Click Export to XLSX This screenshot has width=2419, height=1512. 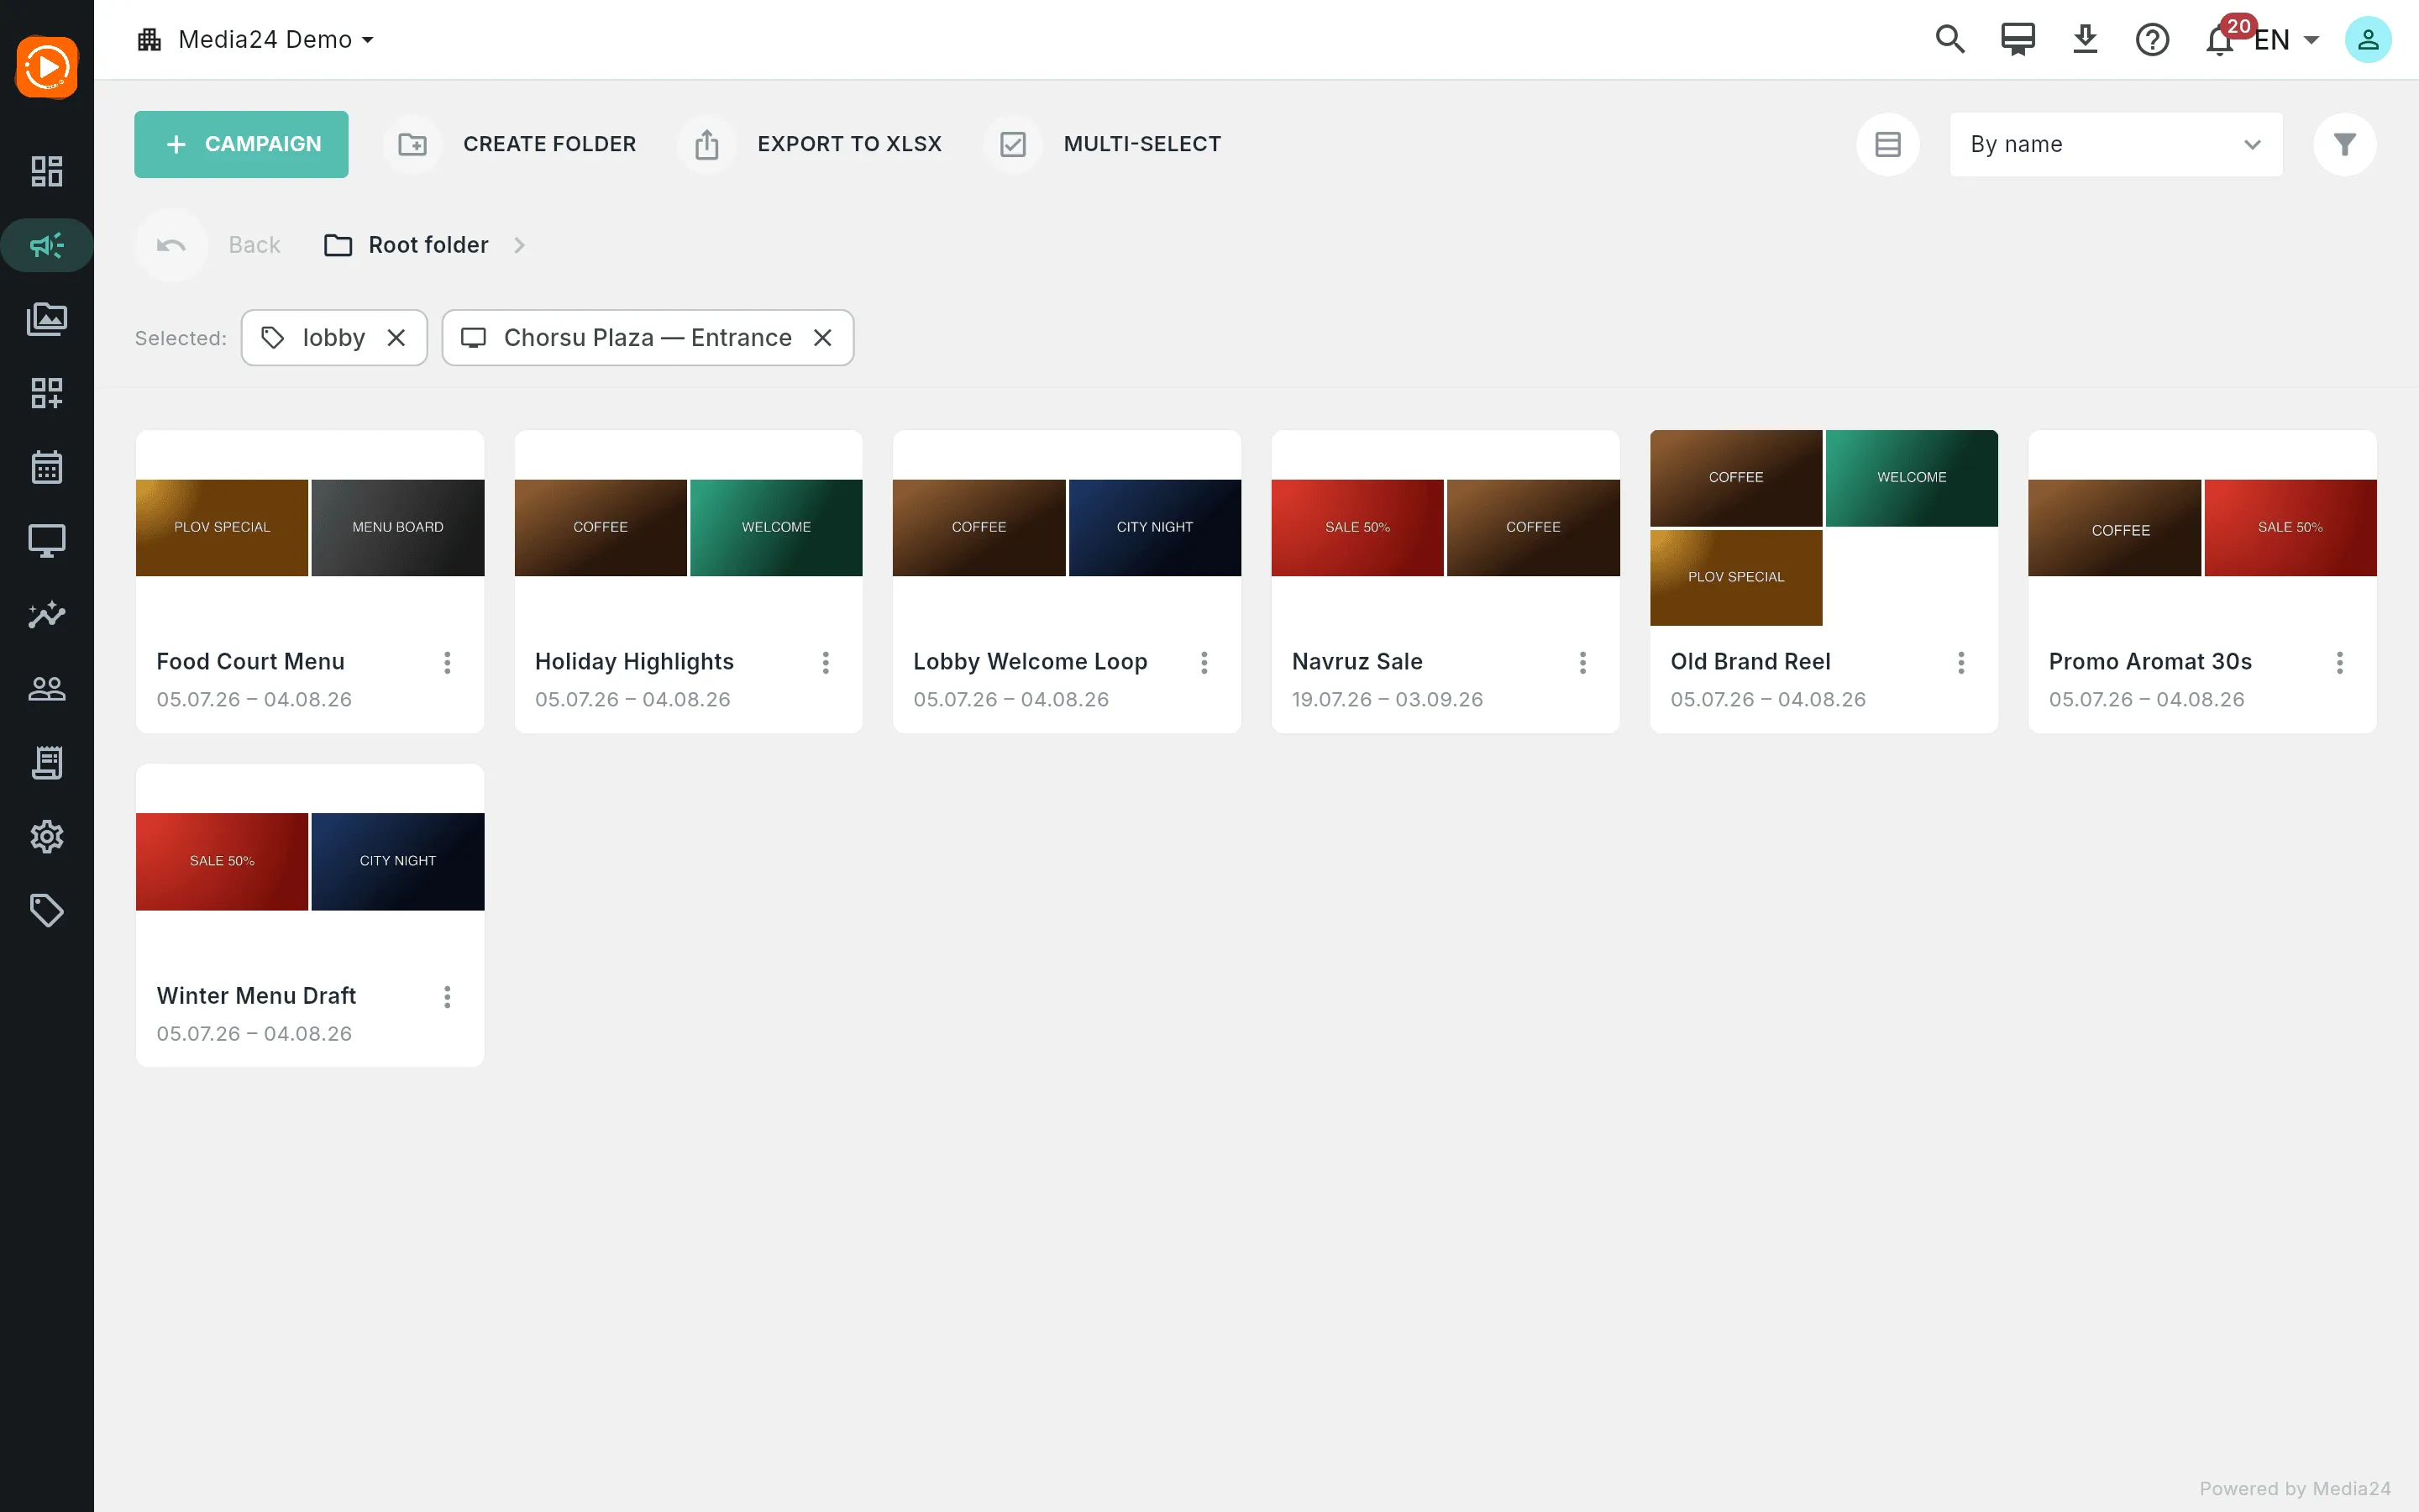pyautogui.click(x=811, y=144)
